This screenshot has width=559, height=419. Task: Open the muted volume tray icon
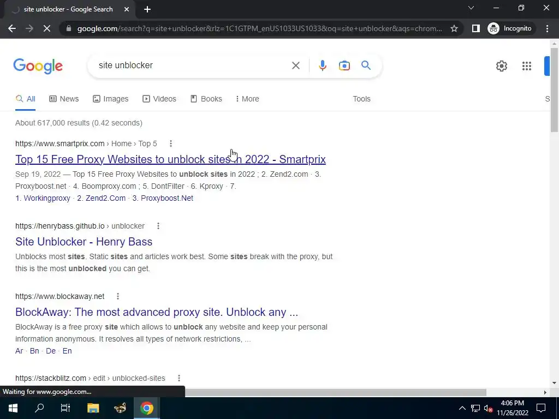[x=489, y=408]
